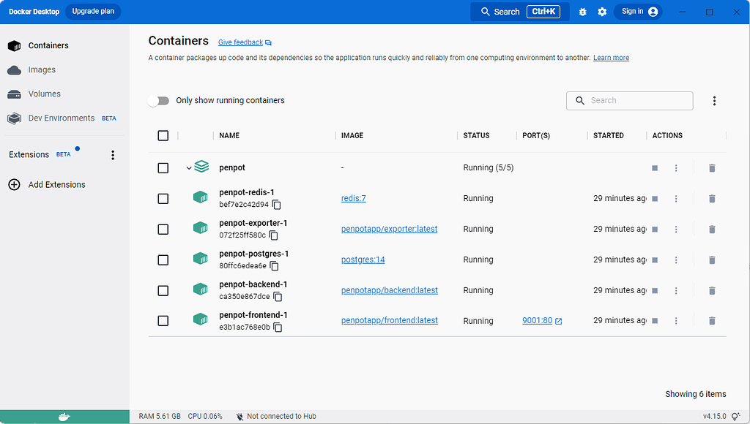The height and width of the screenshot is (424, 750).
Task: Delete the penpot-backend-1 container
Action: [711, 291]
